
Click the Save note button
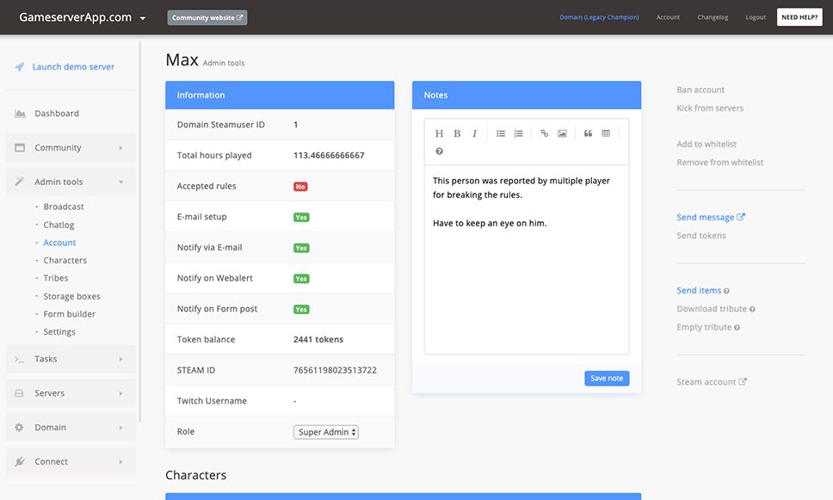click(x=606, y=378)
